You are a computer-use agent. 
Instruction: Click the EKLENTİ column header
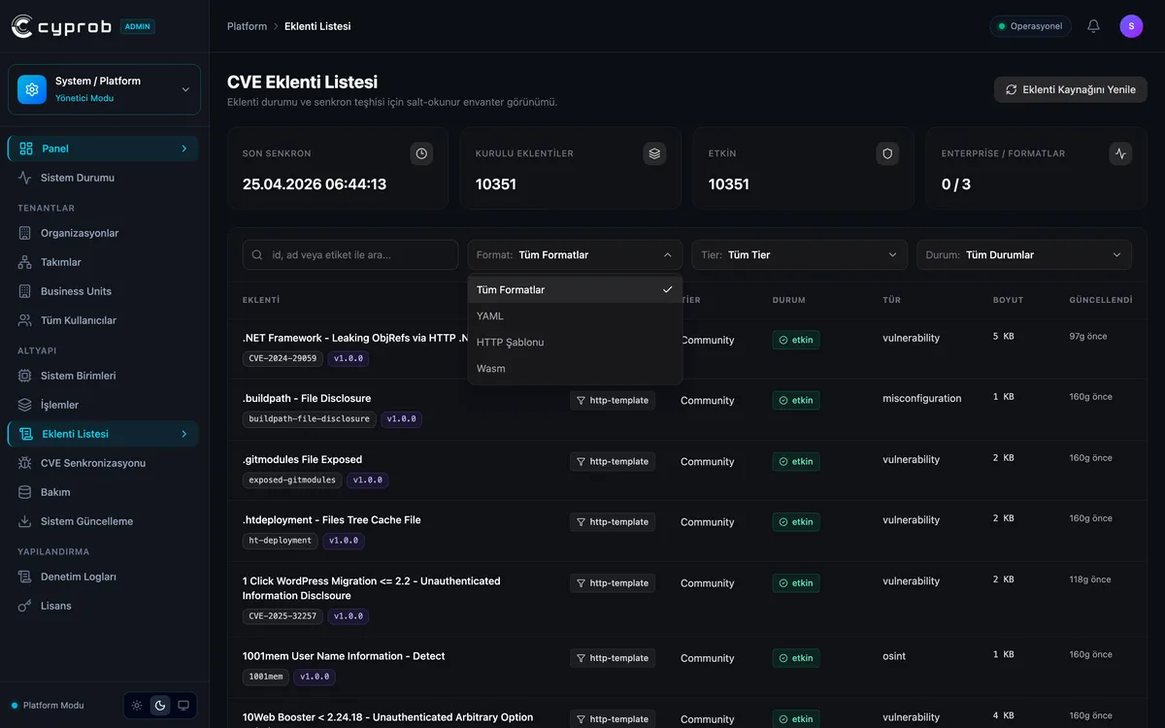pyautogui.click(x=261, y=300)
